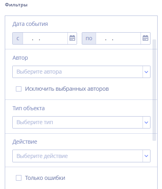Click the chevron arrow of action dropdown
The width and height of the screenshot is (162, 189).
tap(147, 156)
